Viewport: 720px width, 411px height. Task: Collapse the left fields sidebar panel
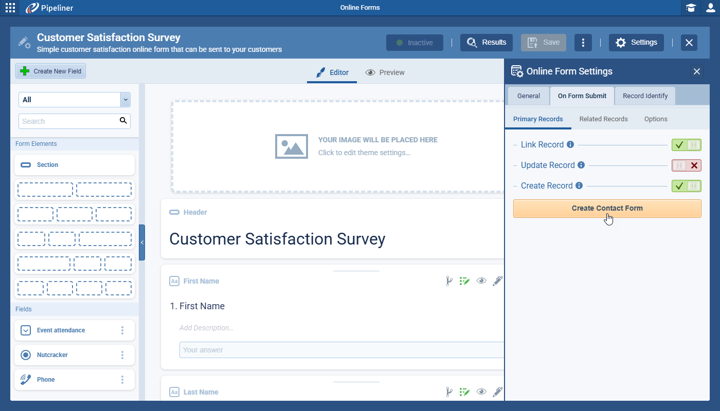click(142, 242)
